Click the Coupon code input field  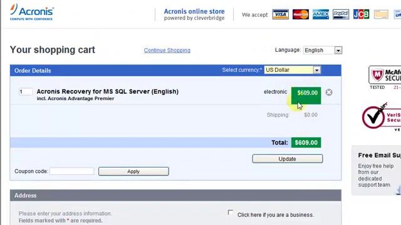click(72, 171)
